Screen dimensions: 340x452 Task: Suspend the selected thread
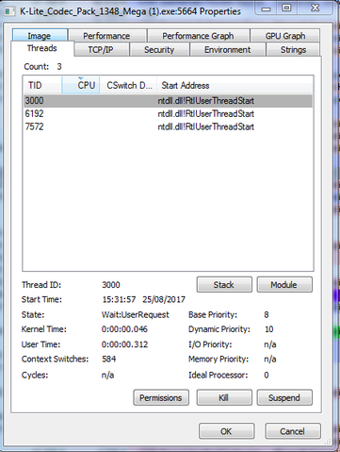tap(284, 398)
